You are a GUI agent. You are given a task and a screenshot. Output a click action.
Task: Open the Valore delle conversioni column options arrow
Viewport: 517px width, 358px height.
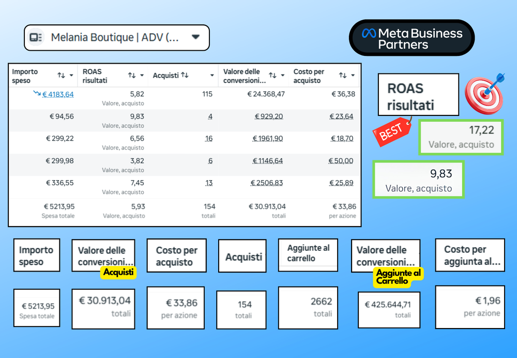[283, 75]
